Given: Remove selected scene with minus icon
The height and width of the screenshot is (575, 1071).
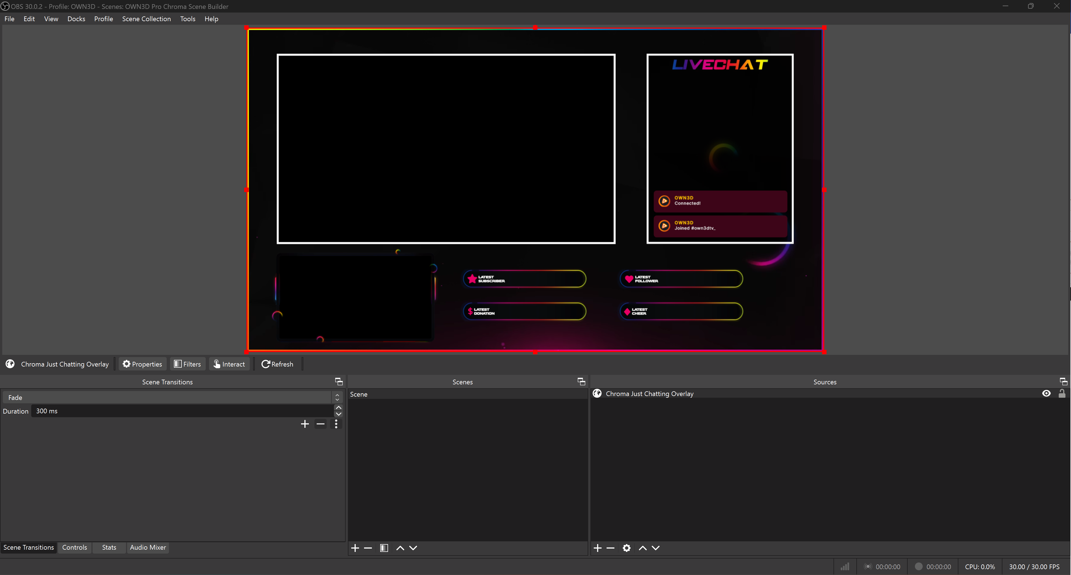Looking at the screenshot, I should click(x=368, y=548).
